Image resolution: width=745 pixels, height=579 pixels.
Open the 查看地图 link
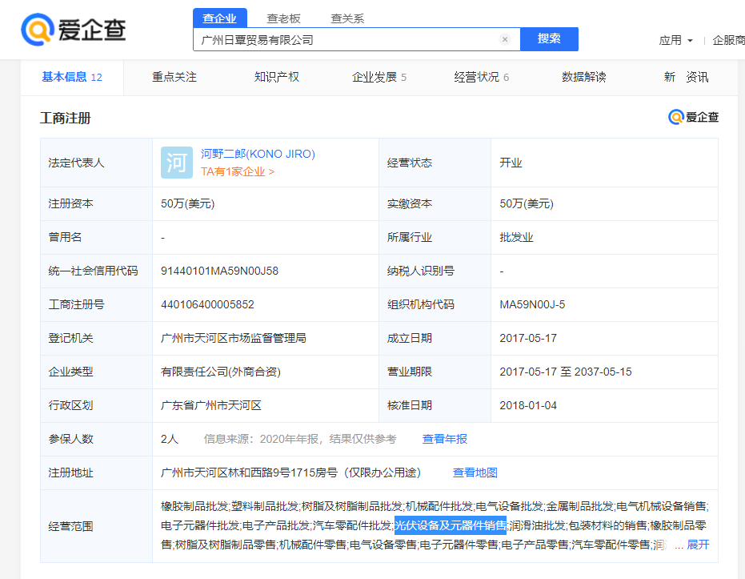point(475,473)
